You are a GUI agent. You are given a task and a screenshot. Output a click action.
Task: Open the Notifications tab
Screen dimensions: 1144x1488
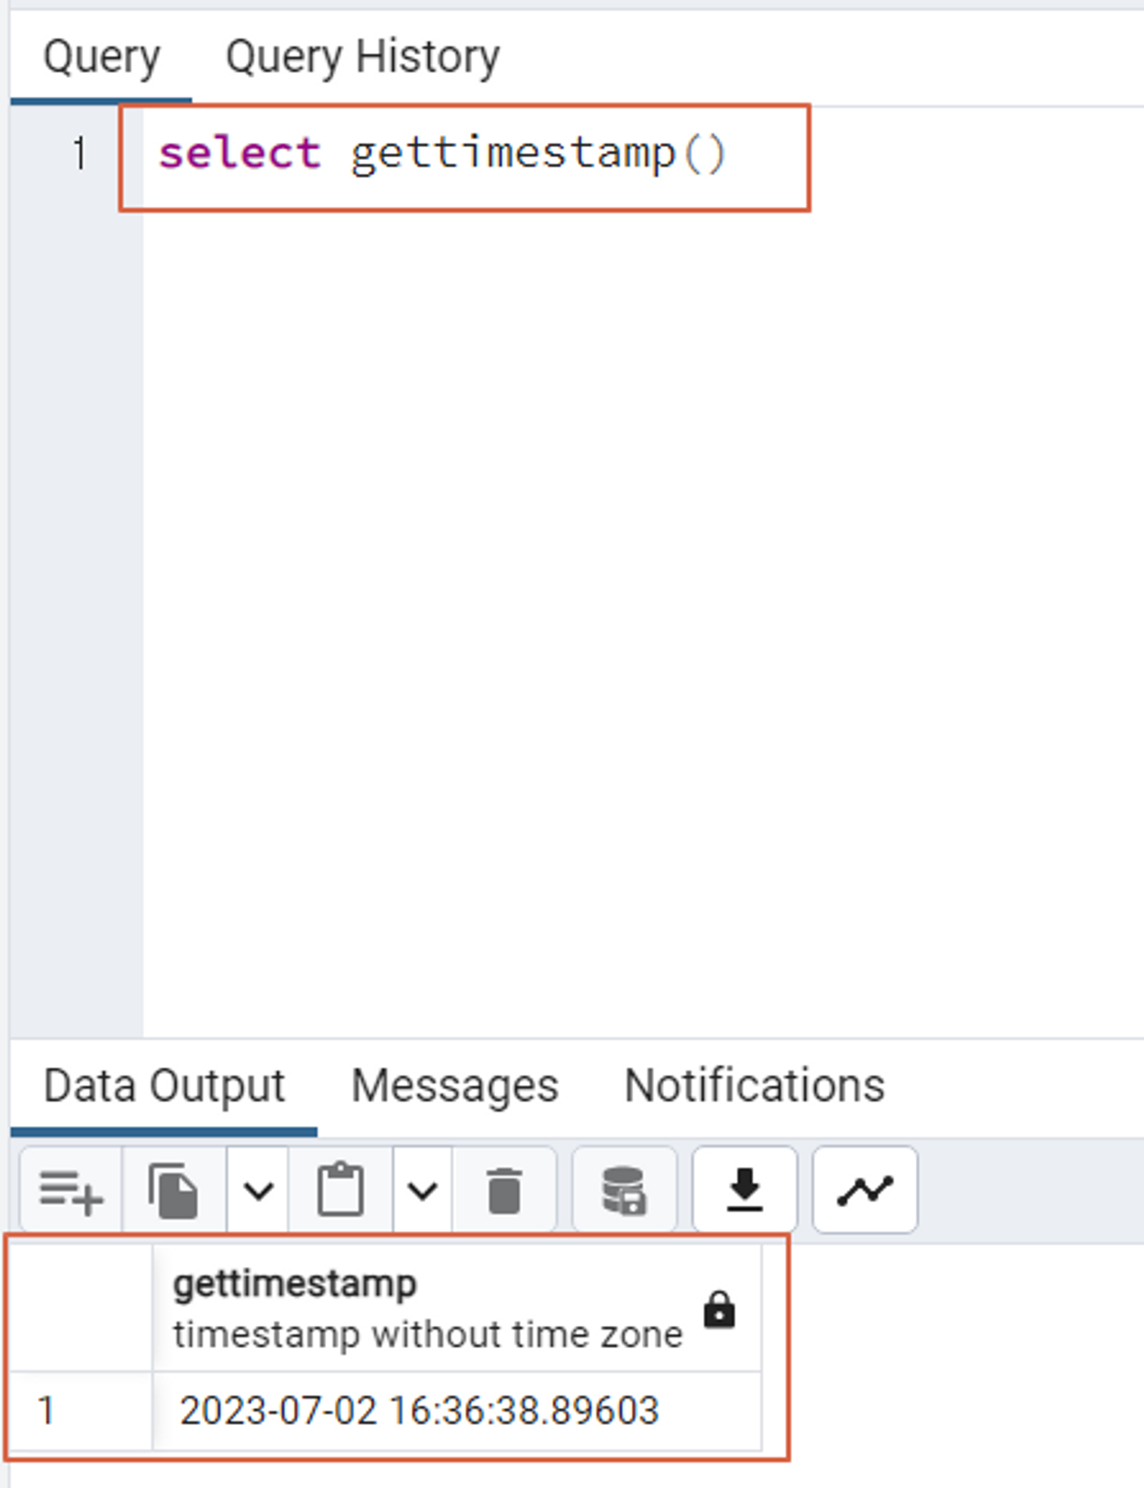pos(754,1086)
